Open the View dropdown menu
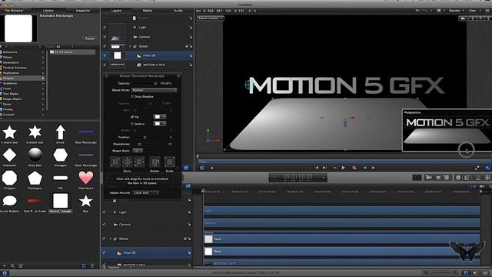This screenshot has height=277, width=492. (474, 11)
